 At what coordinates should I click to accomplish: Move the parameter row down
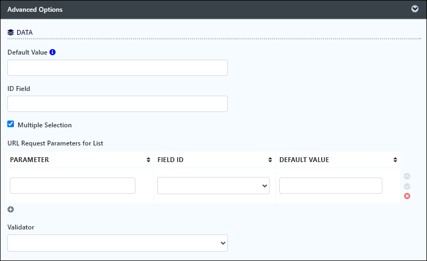[407, 186]
